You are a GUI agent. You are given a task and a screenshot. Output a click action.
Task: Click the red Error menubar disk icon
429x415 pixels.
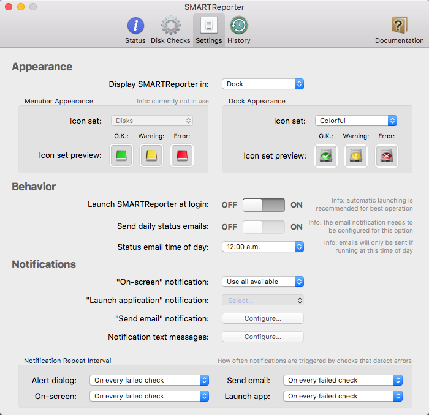[x=182, y=155]
